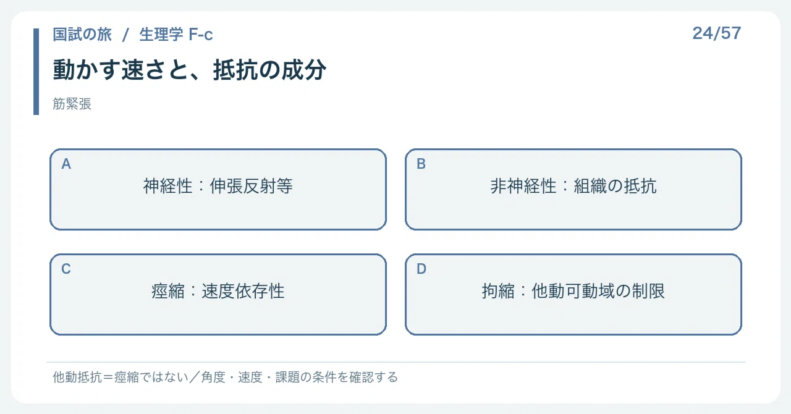Image resolution: width=791 pixels, height=414 pixels.
Task: Click the heading 動かす速さと、抵抗の成分
Action: tap(190, 70)
